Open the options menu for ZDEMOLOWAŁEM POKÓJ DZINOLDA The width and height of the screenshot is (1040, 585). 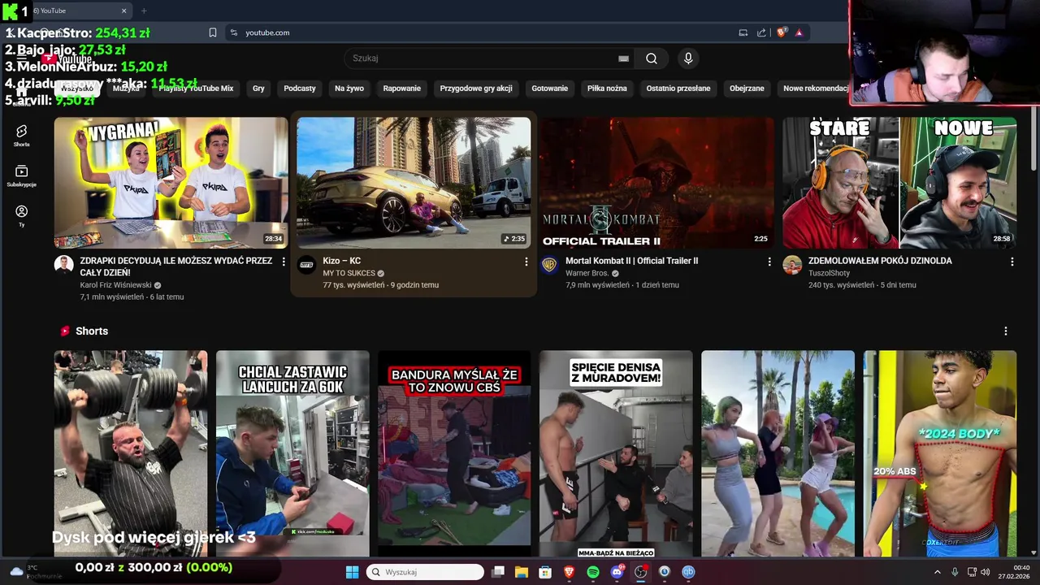(1012, 262)
